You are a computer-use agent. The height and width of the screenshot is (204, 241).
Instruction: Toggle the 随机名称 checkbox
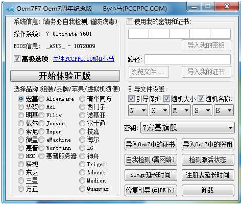click(201, 98)
